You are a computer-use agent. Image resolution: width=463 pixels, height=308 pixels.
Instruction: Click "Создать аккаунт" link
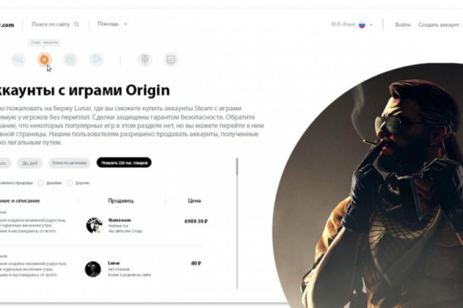439,25
